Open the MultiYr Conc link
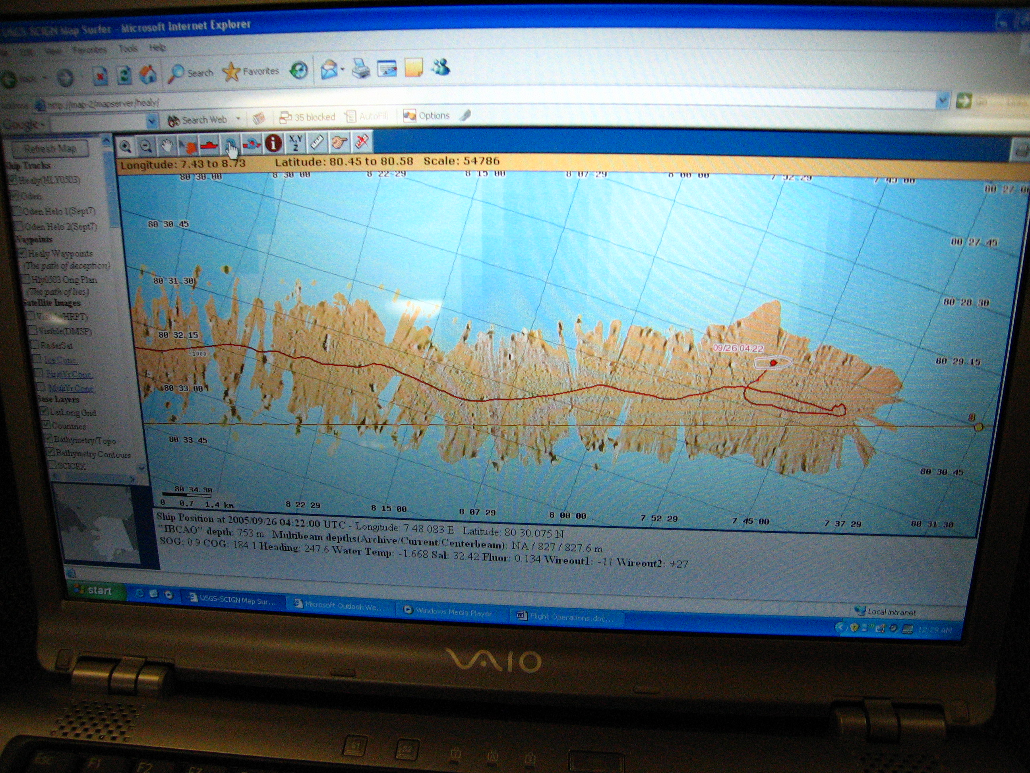Screen dimensions: 1030x773 71,388
